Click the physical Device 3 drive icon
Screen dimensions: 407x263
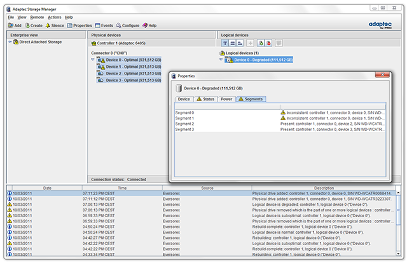click(x=100, y=80)
